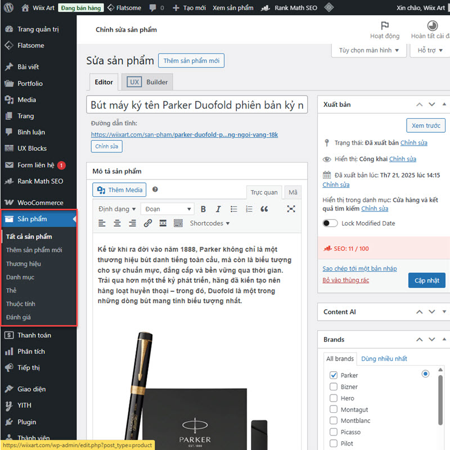Open WooCommerce menu

[38, 202]
